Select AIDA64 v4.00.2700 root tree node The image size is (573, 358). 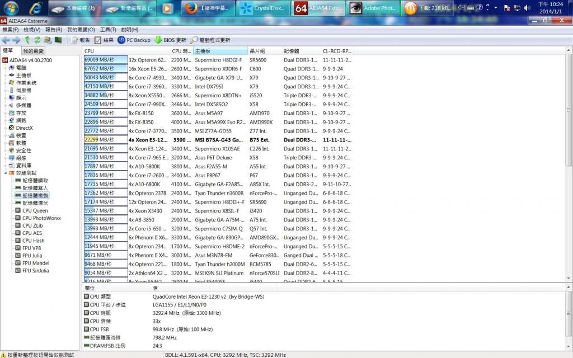(x=27, y=60)
